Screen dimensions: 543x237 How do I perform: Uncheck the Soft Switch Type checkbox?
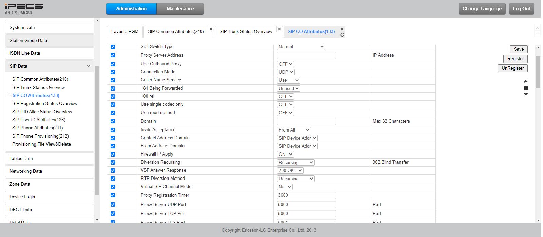tap(113, 47)
